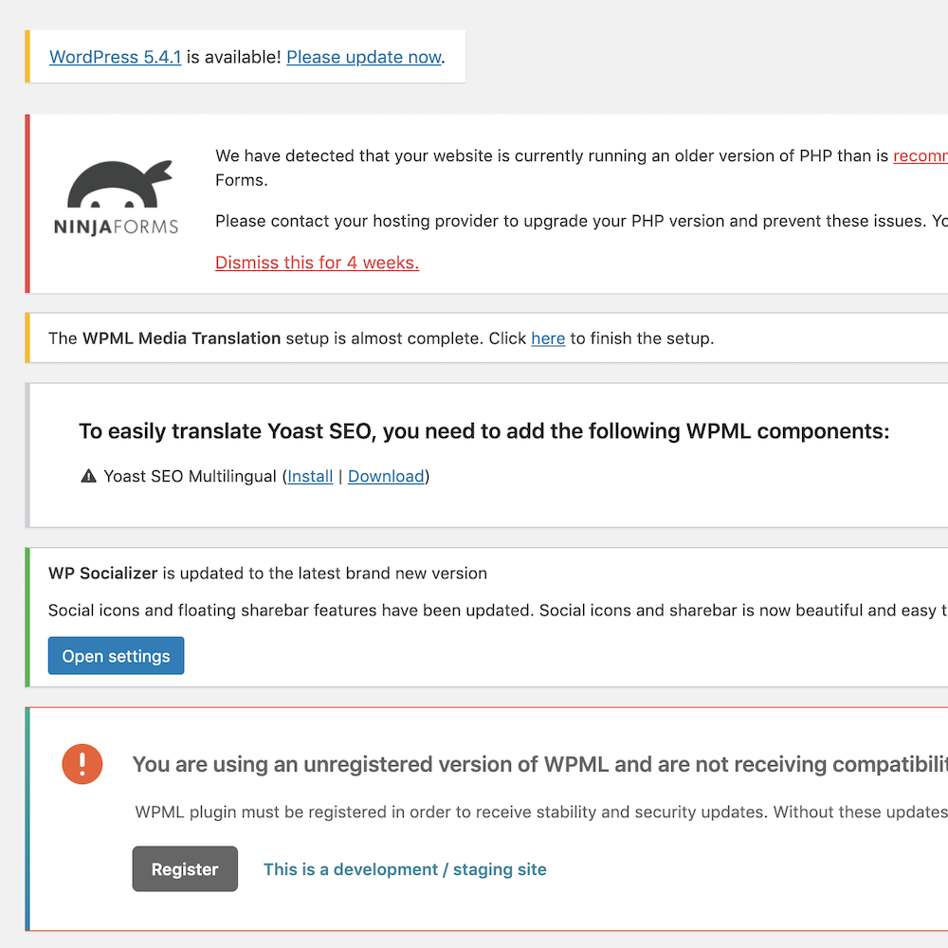Click "here" to finish WPML Media setup
The image size is (948, 948).
(548, 338)
